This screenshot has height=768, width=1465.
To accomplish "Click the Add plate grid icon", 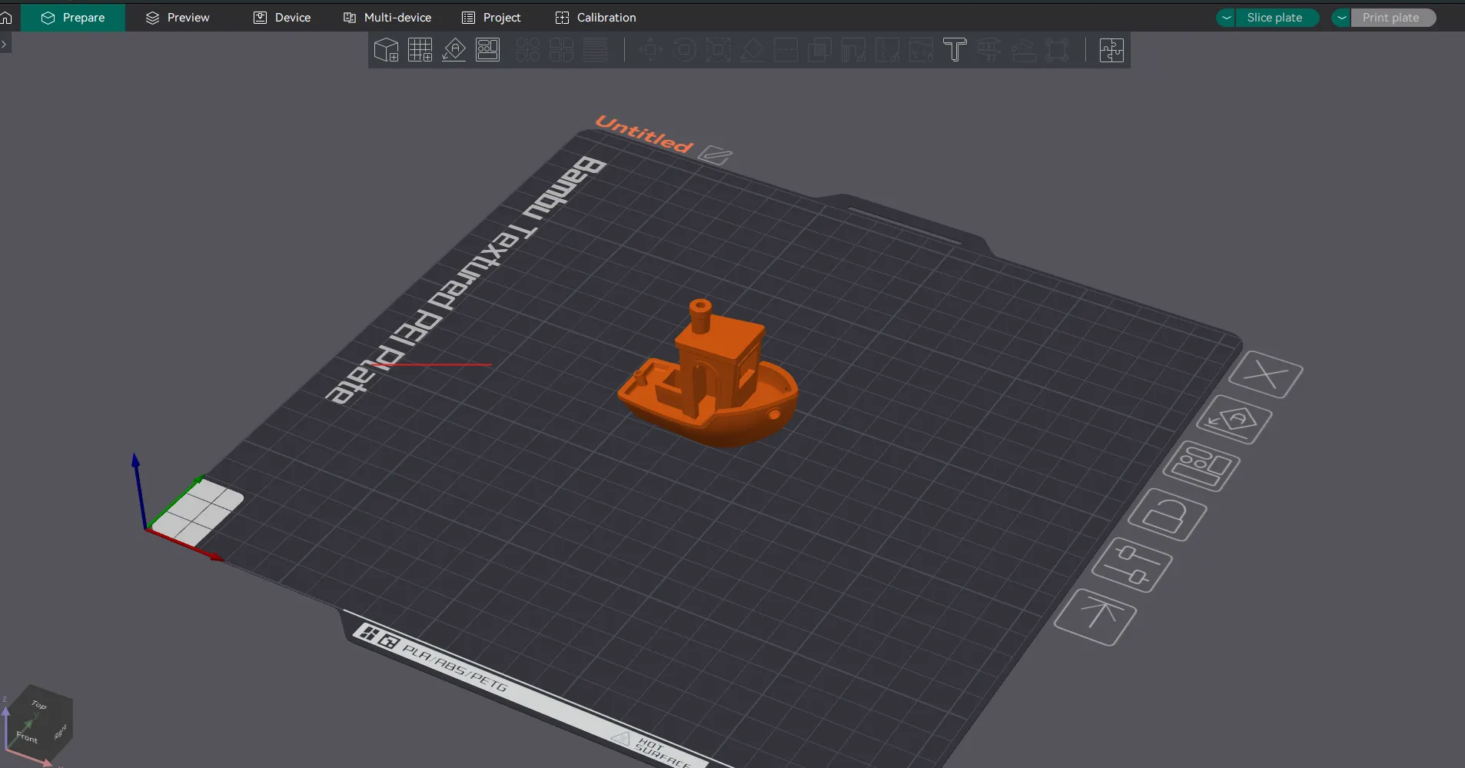I will click(420, 50).
